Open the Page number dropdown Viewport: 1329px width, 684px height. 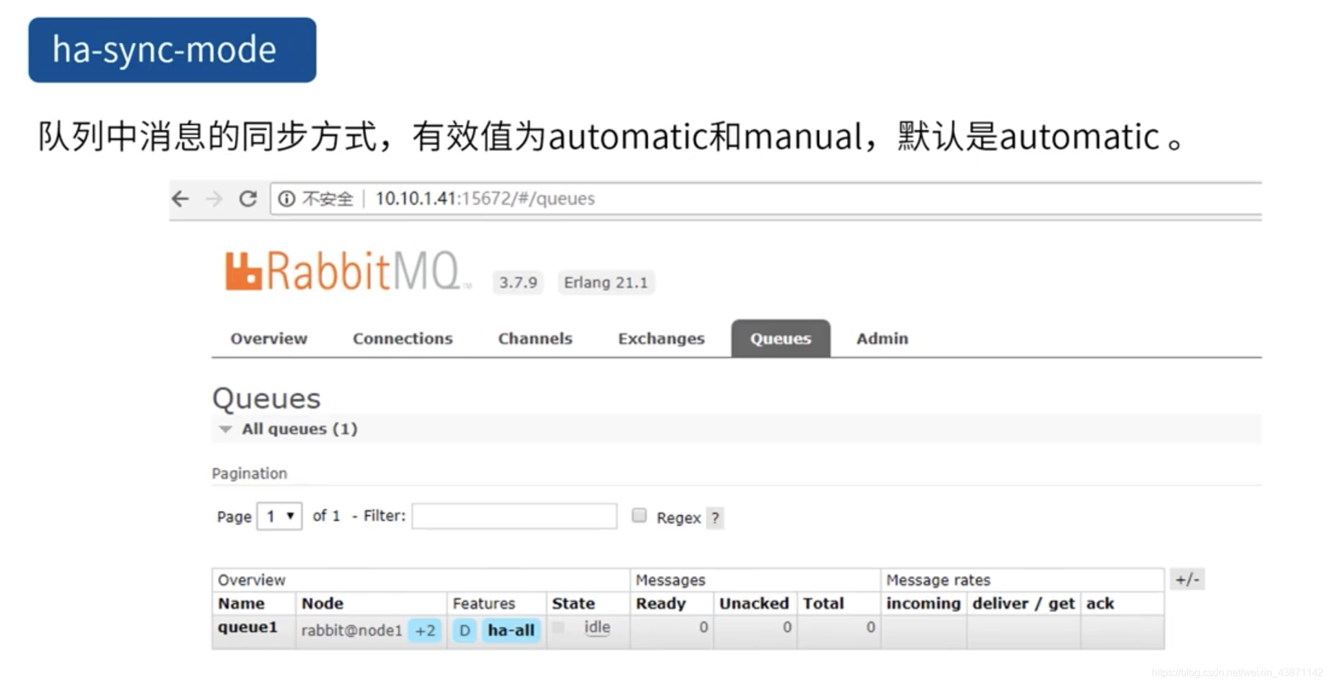click(x=280, y=516)
